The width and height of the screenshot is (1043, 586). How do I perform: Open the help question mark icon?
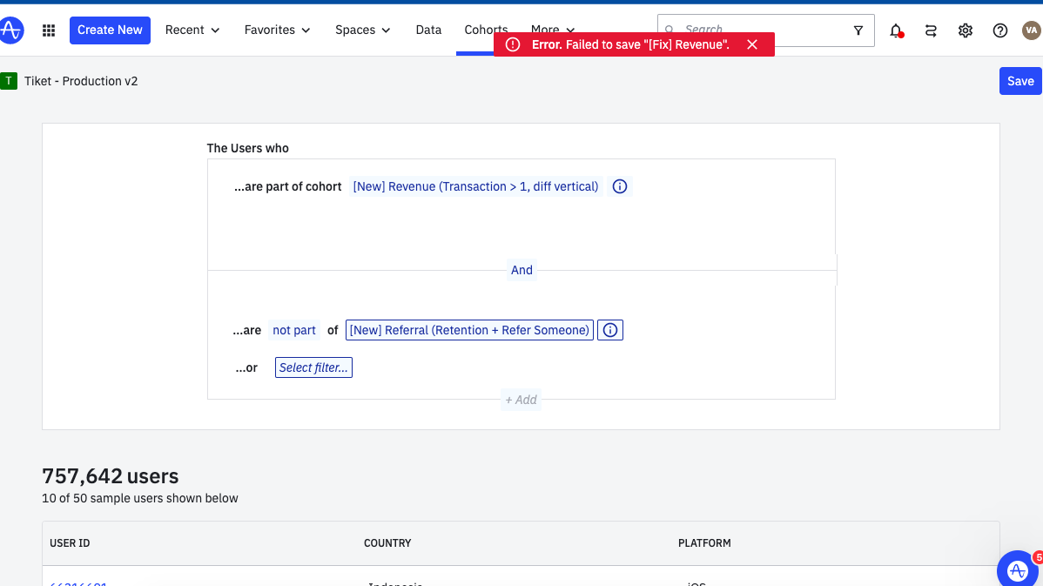point(999,30)
